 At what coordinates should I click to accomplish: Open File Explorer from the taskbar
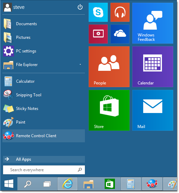pyautogui.click(x=88, y=184)
